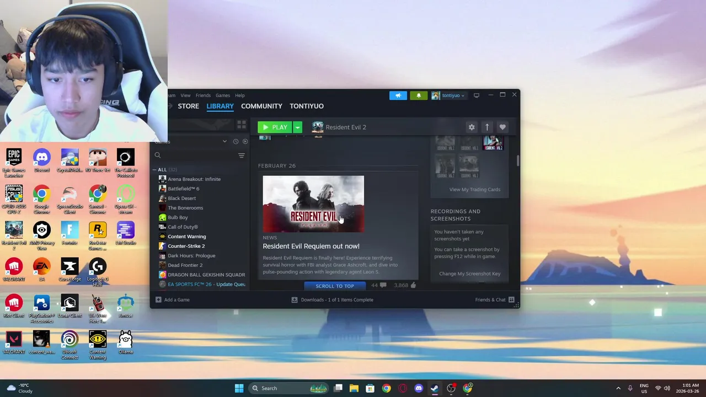Click Change My Screenshot Key
The height and width of the screenshot is (397, 706).
pos(470,274)
